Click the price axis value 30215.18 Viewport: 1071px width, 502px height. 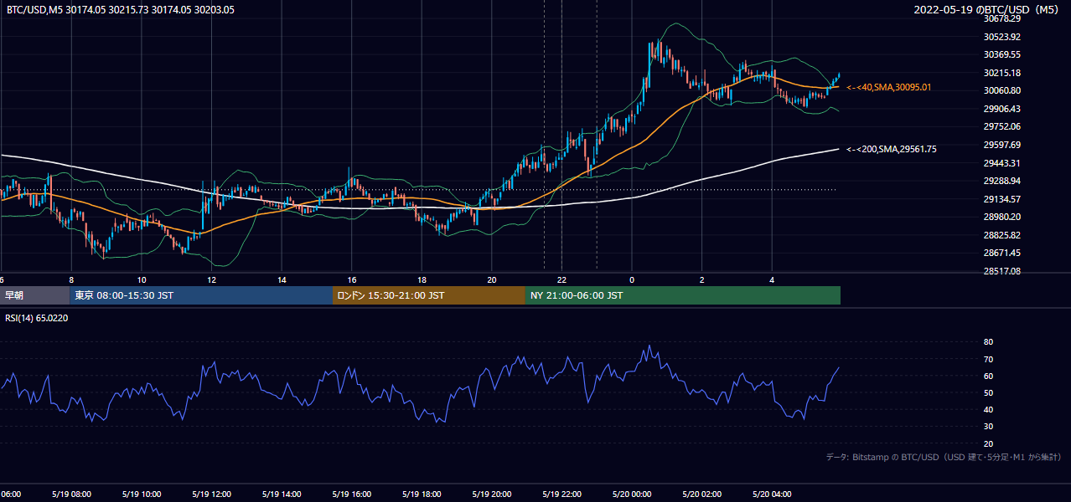tap(1003, 73)
